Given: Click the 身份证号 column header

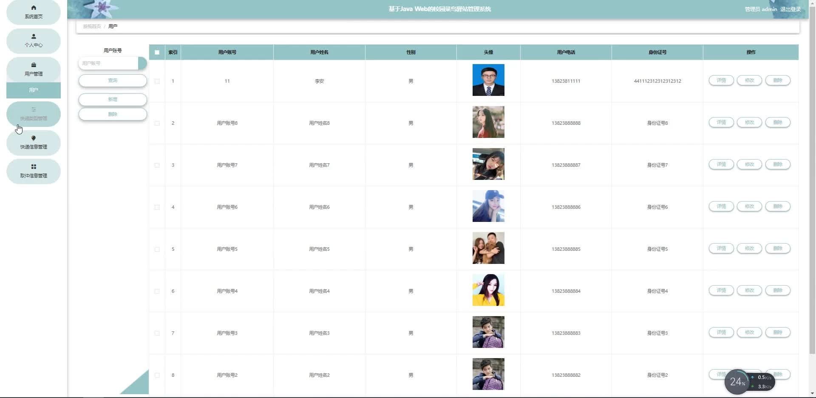Looking at the screenshot, I should (x=657, y=52).
